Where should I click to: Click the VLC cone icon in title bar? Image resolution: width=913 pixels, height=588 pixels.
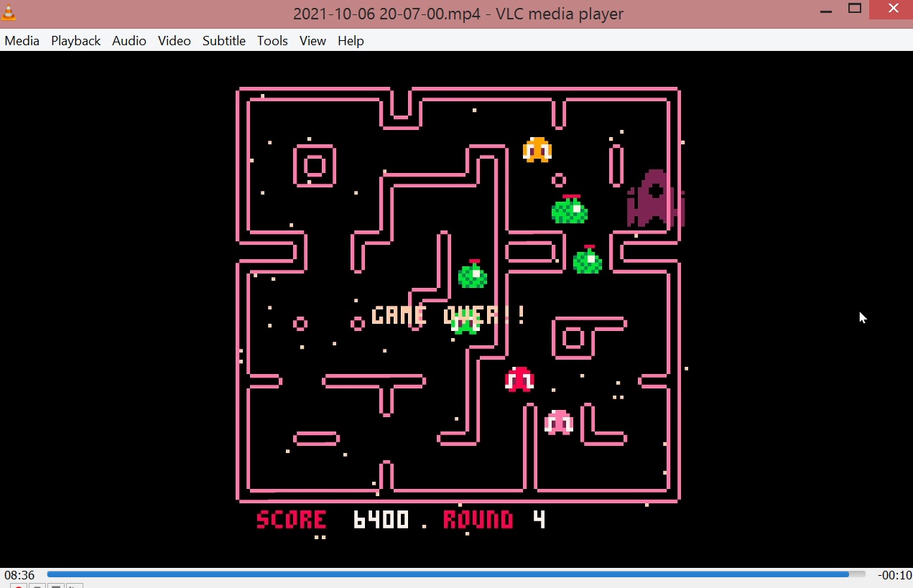tap(9, 12)
